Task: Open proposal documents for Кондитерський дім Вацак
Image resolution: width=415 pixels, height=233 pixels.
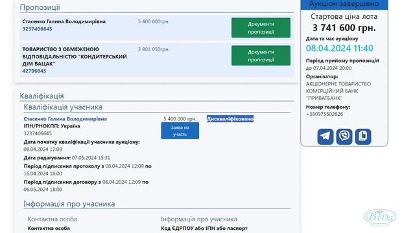Action: pos(261,56)
